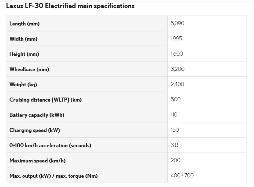Select the Weight (kg) row label
Viewport: 254px width, 187px height.
tap(23, 84)
